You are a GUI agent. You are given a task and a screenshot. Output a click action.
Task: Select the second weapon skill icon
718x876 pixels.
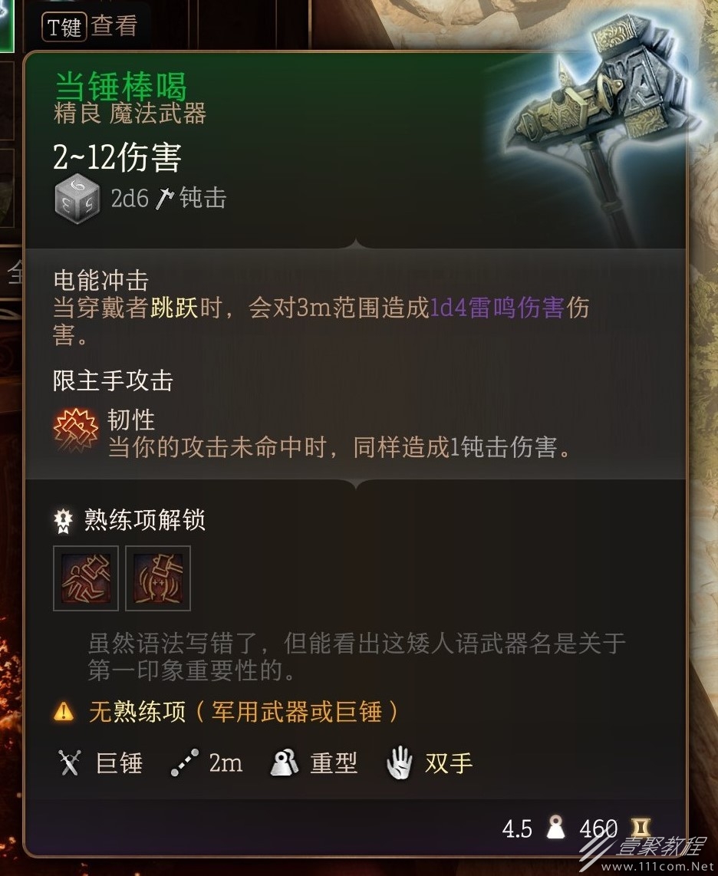pos(158,579)
